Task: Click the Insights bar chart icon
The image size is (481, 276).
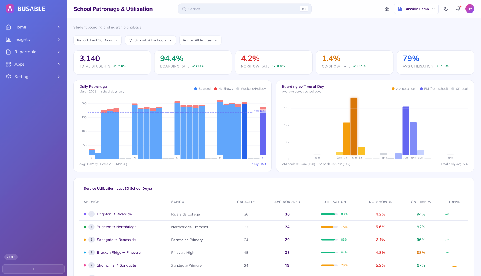Action: coord(8,40)
